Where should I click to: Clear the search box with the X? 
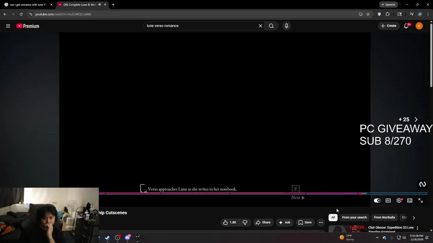pyautogui.click(x=260, y=26)
